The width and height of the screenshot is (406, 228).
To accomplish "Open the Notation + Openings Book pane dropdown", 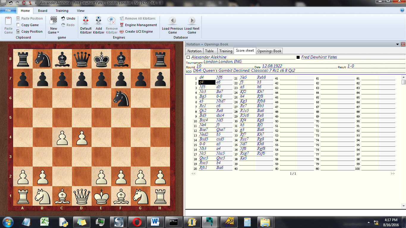I will (398, 44).
